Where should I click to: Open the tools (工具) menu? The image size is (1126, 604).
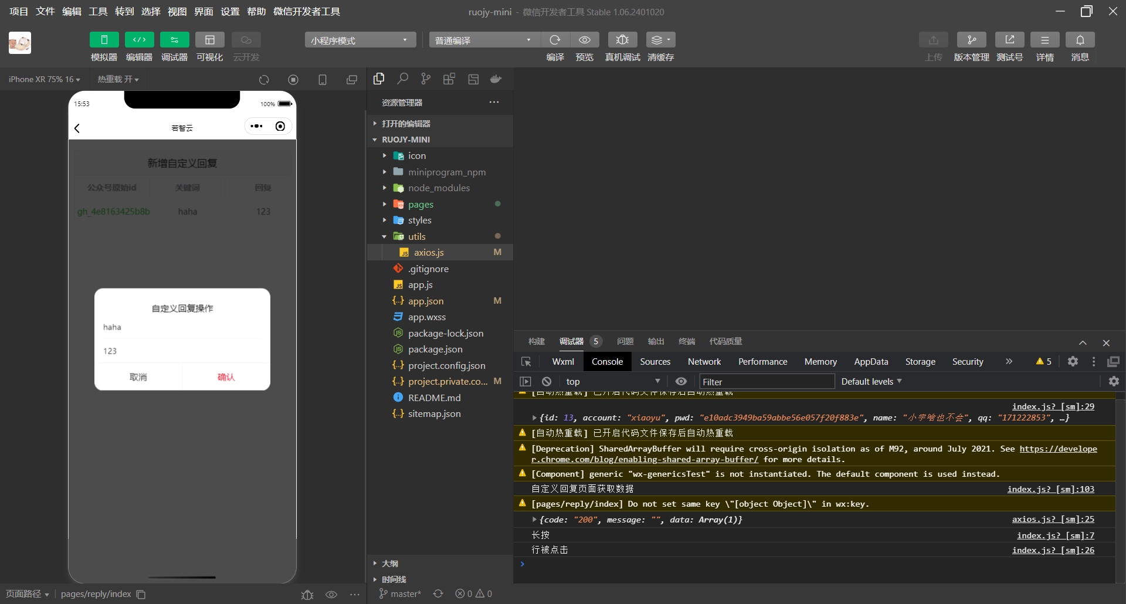pos(98,12)
